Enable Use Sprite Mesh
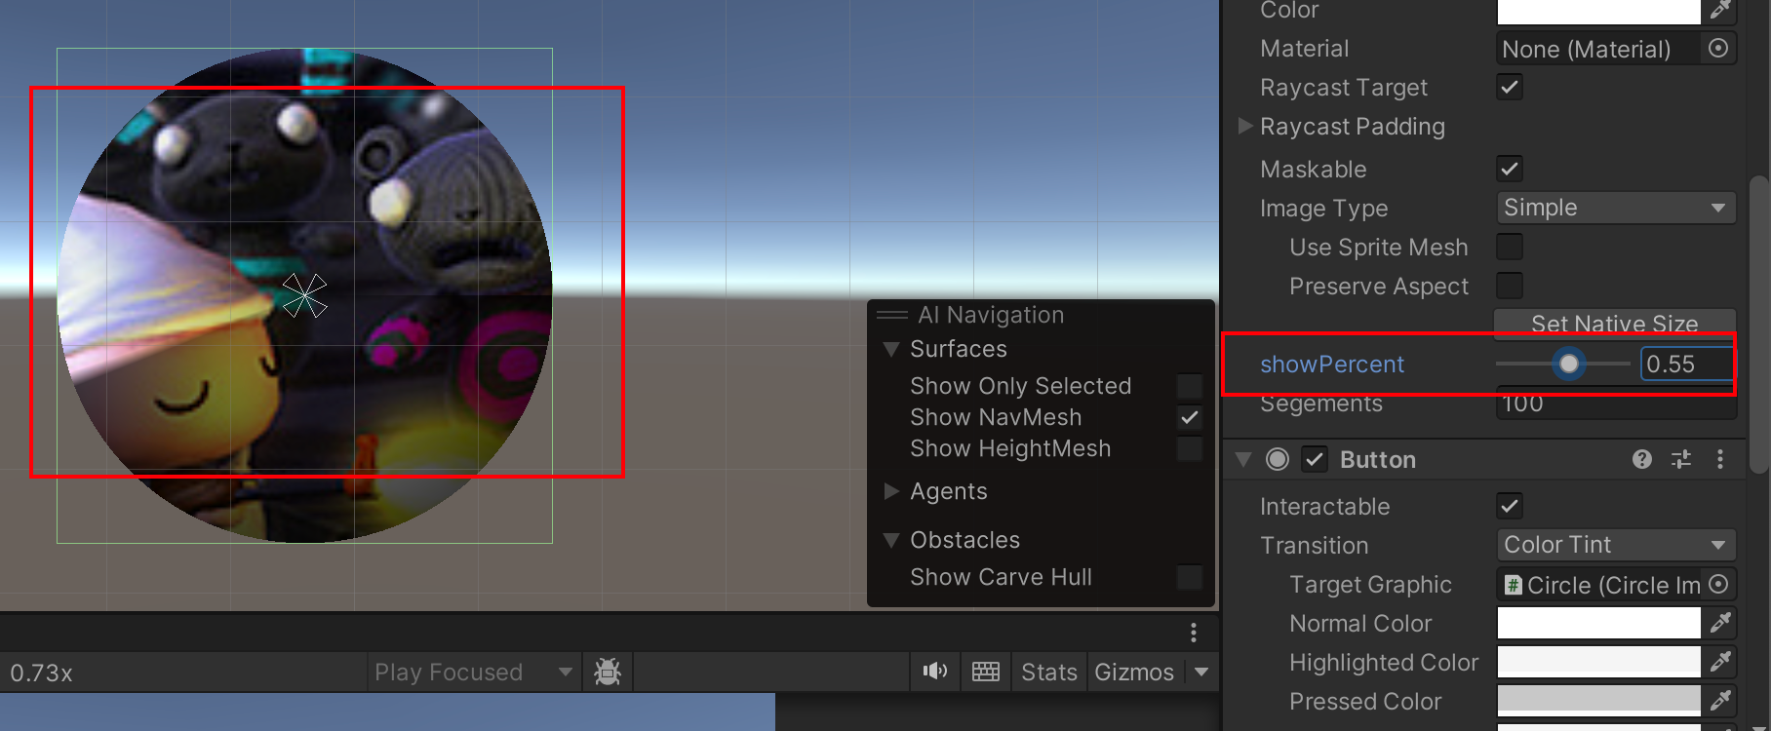 tap(1510, 247)
